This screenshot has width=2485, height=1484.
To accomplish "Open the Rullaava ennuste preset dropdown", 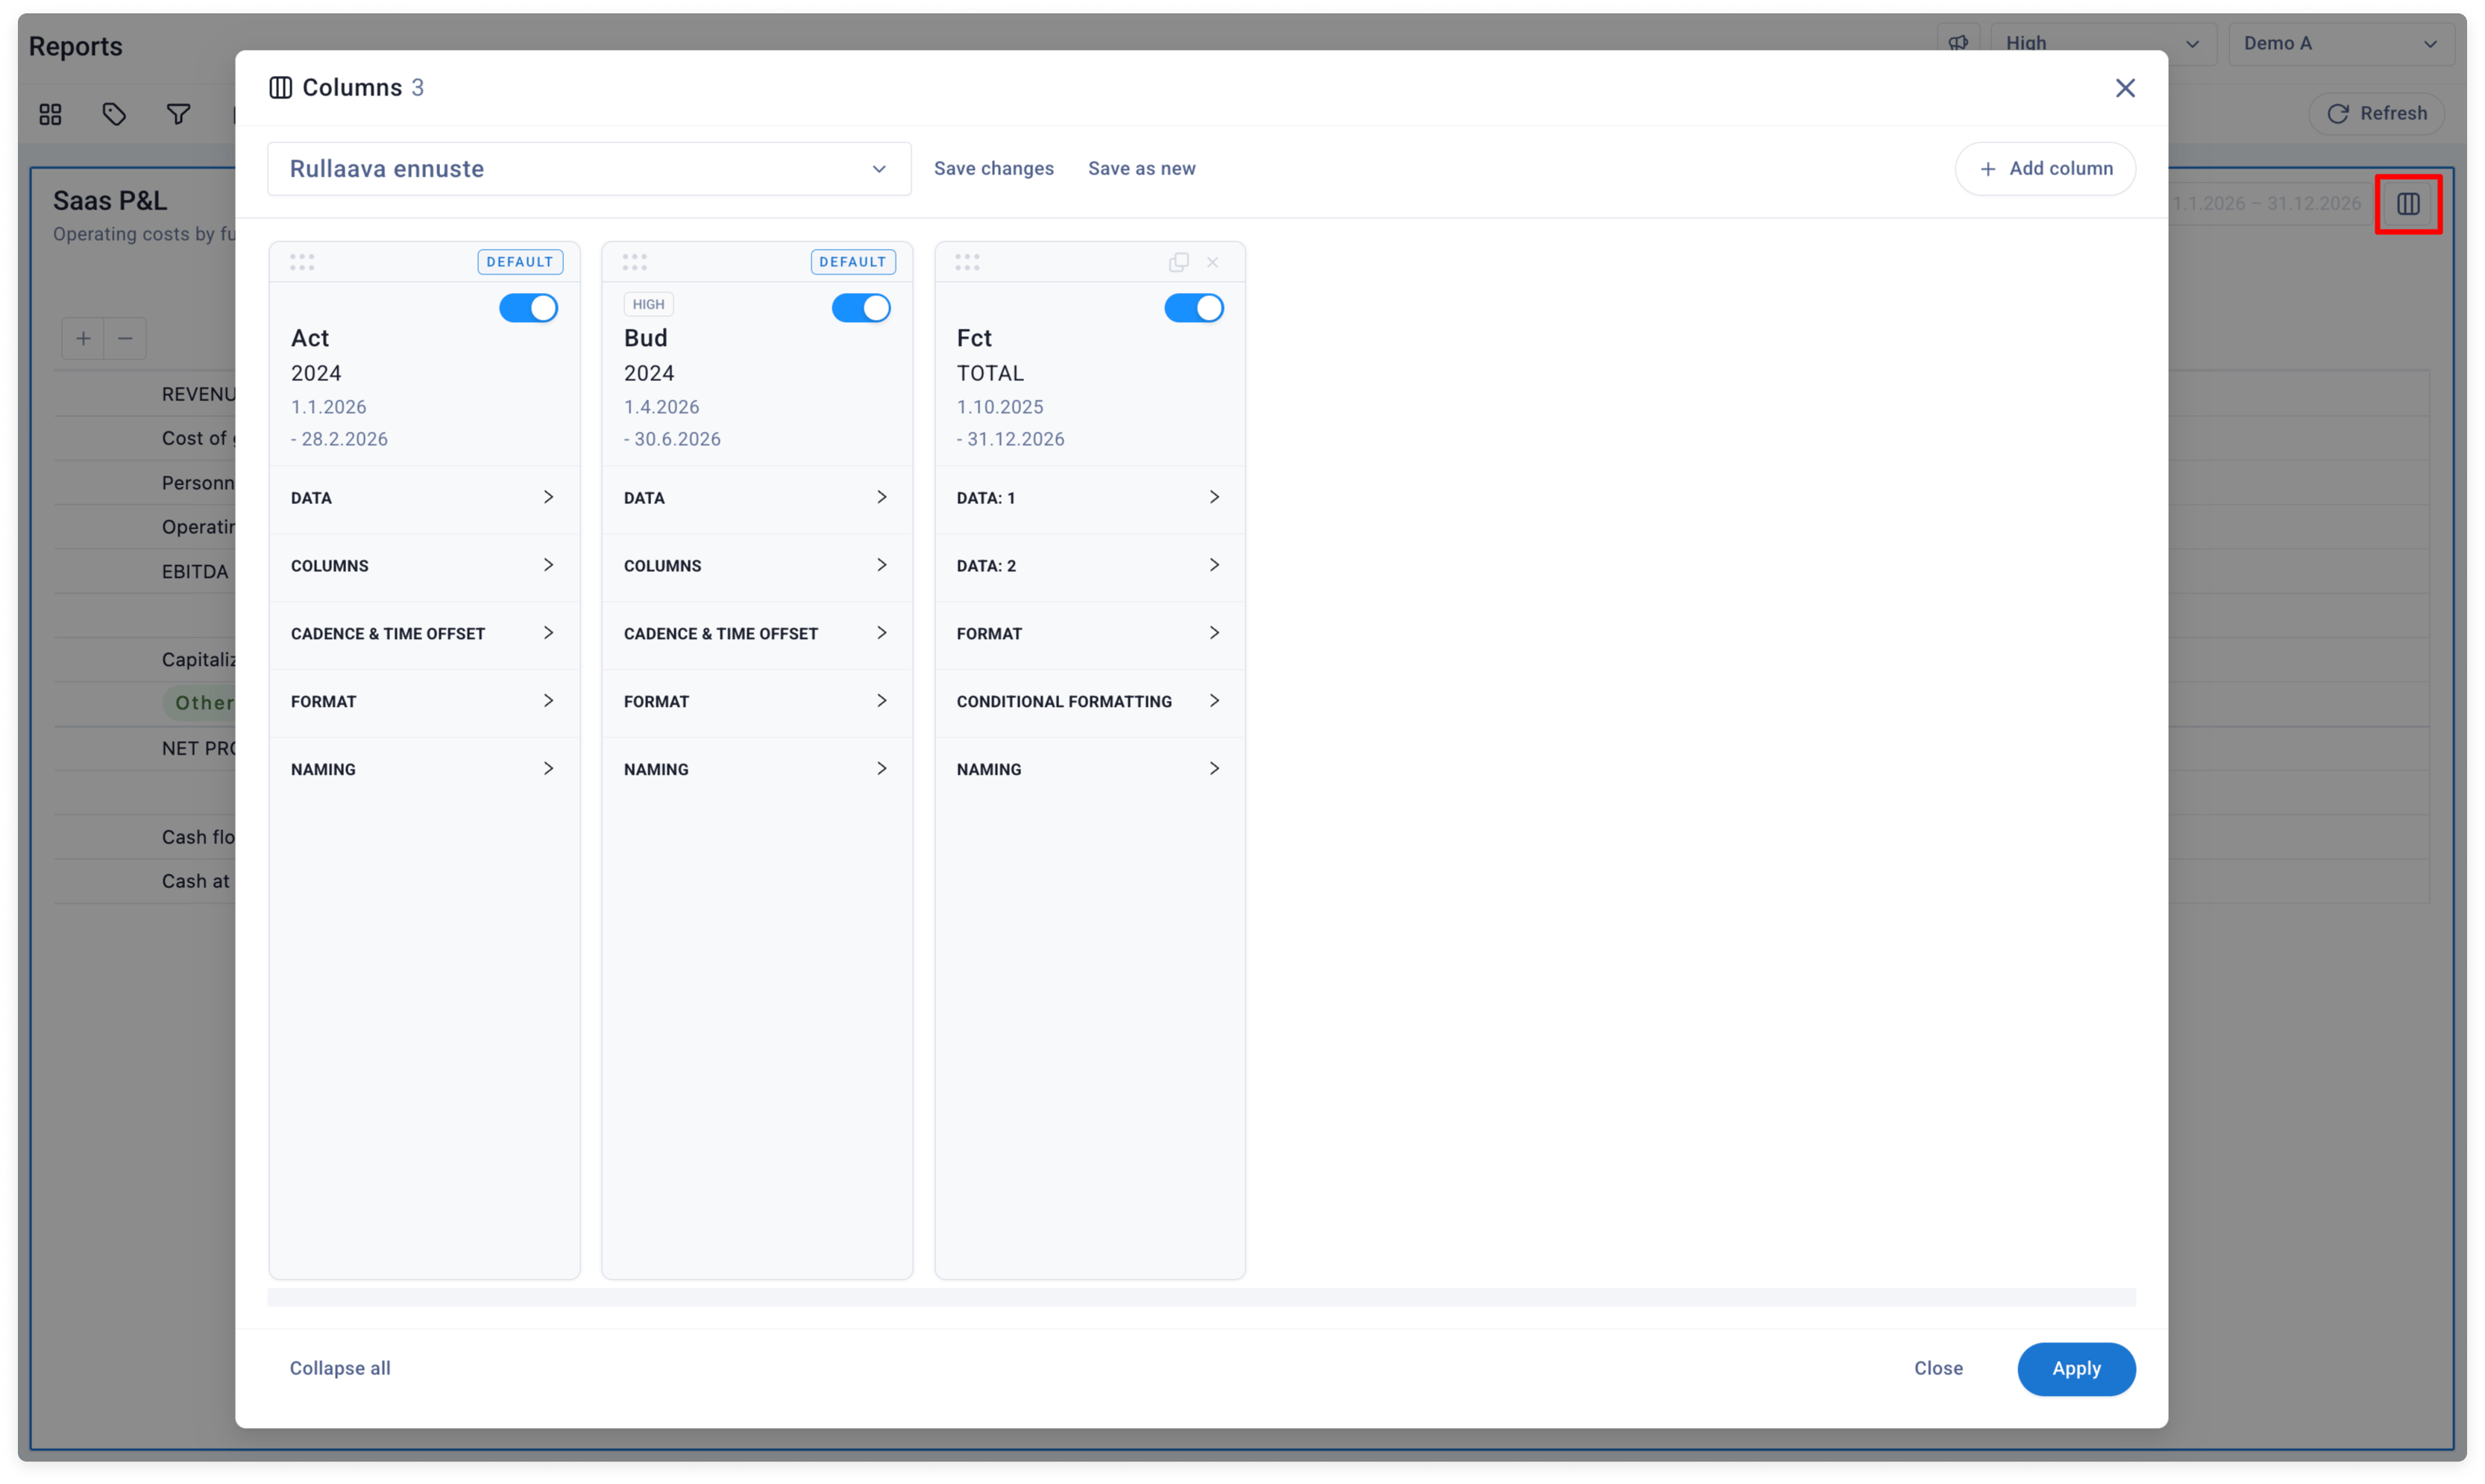I will (589, 169).
